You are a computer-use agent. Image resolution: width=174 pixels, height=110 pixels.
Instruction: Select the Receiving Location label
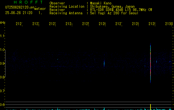click(x=67, y=7)
